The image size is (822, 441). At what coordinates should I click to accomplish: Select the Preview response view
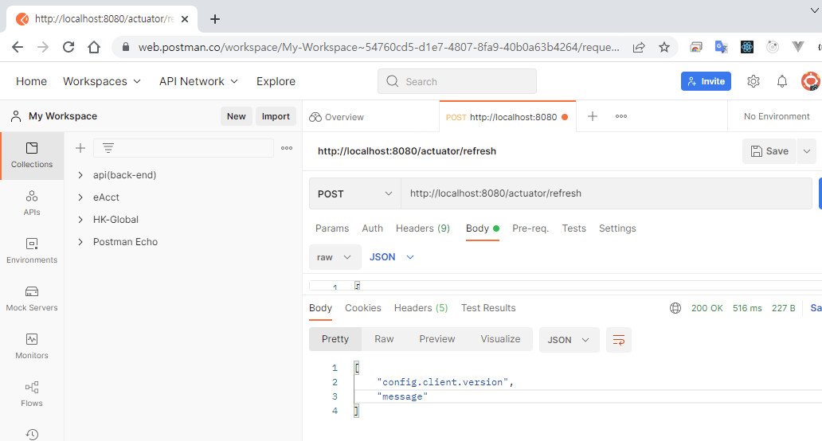[x=436, y=339]
